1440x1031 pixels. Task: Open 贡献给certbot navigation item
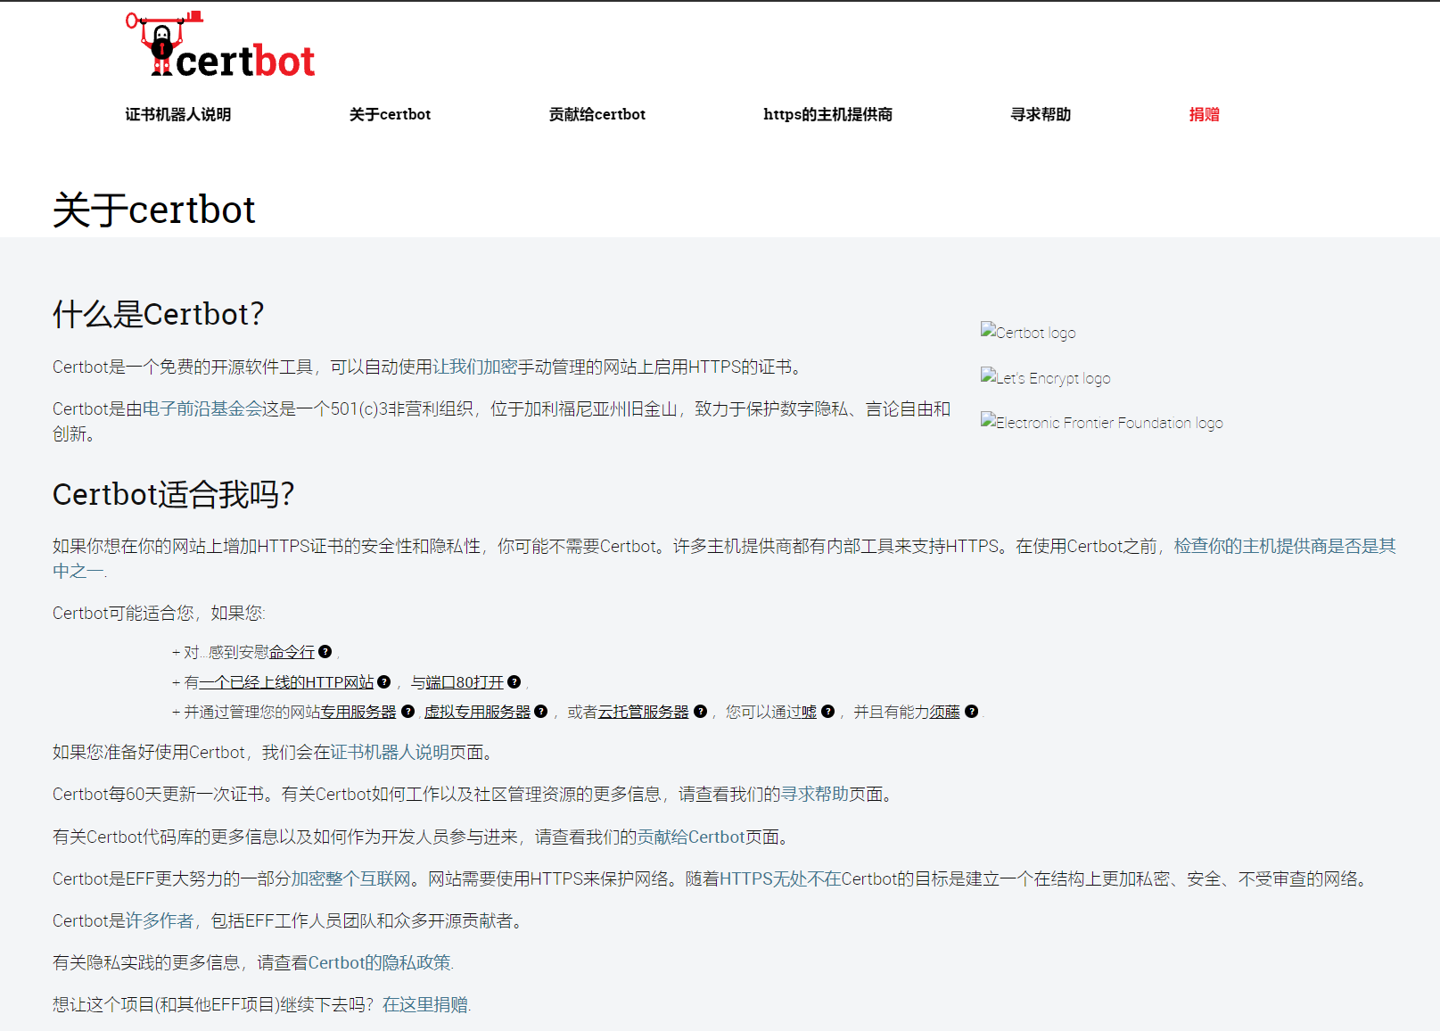(597, 114)
